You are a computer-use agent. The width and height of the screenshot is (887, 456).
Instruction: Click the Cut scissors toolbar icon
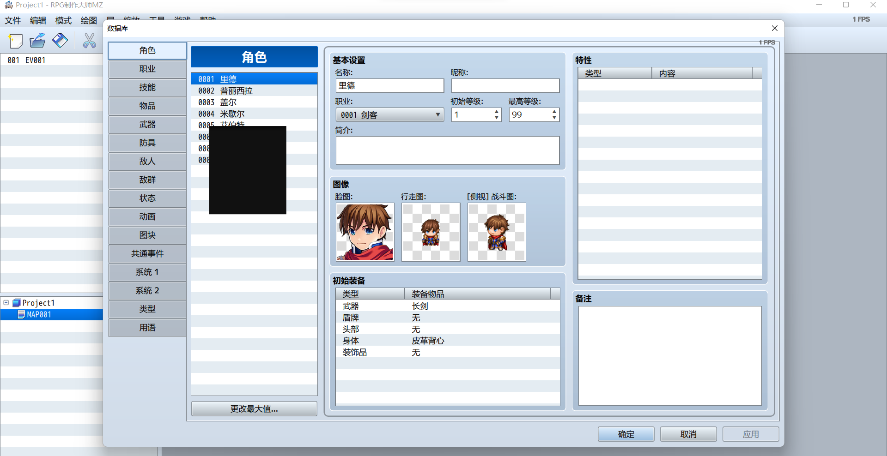click(x=89, y=41)
